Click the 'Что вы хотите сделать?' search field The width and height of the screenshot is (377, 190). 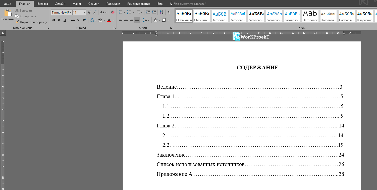(x=190, y=4)
